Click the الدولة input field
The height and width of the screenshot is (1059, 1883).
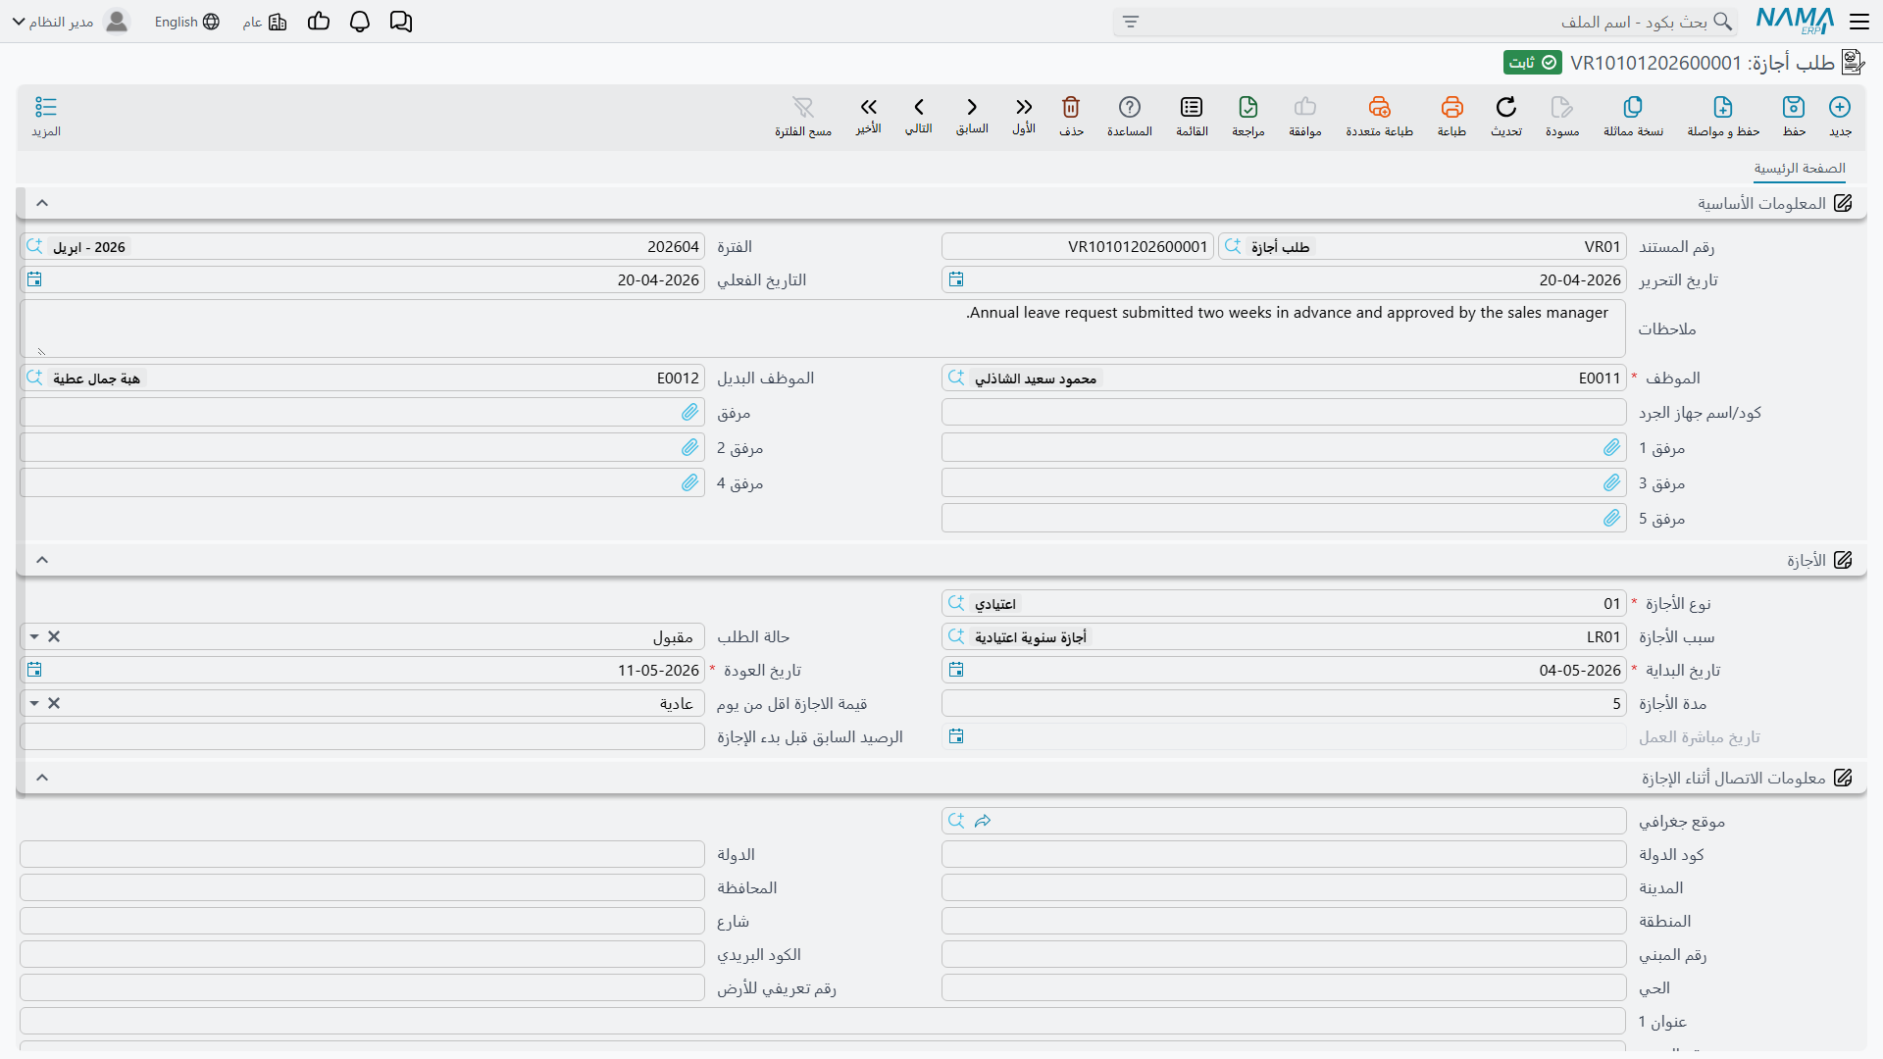click(362, 854)
